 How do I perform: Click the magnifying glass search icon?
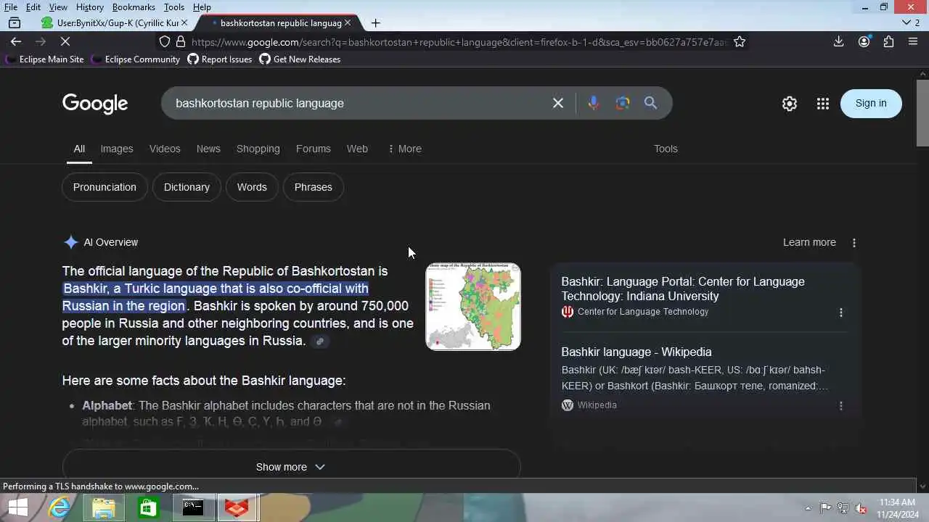651,103
